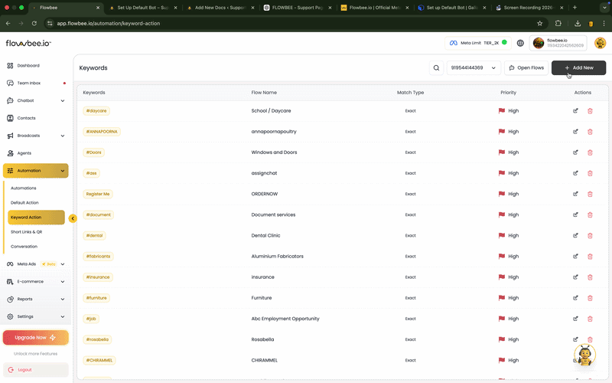This screenshot has width=612, height=383.
Task: Collapse the sidebar with the yellow arrow
Action: (x=73, y=218)
